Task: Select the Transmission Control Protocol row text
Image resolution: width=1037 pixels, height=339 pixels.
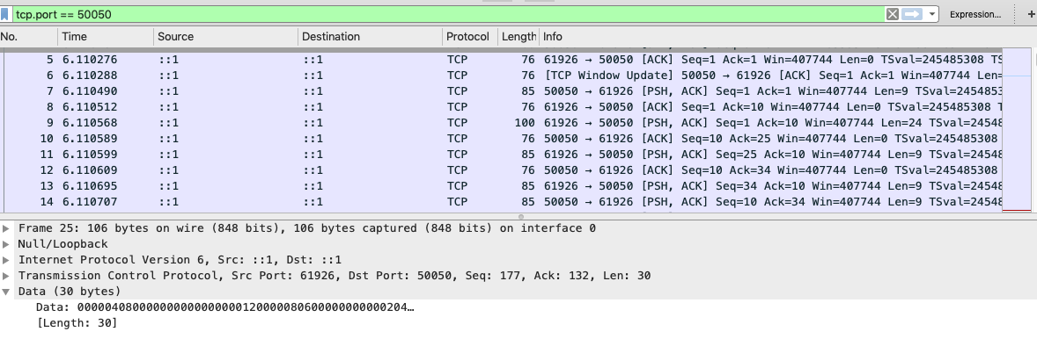Action: [334, 276]
